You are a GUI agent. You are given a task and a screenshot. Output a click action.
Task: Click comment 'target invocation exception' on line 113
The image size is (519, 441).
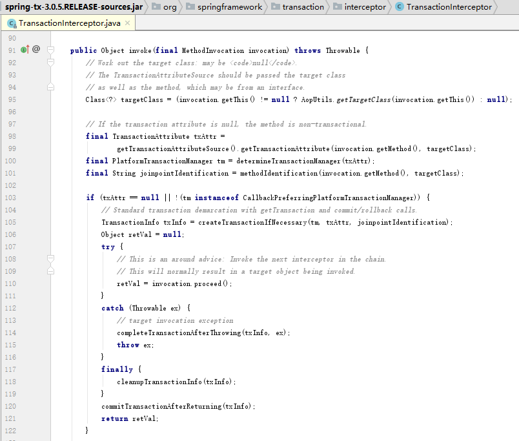[x=181, y=320]
